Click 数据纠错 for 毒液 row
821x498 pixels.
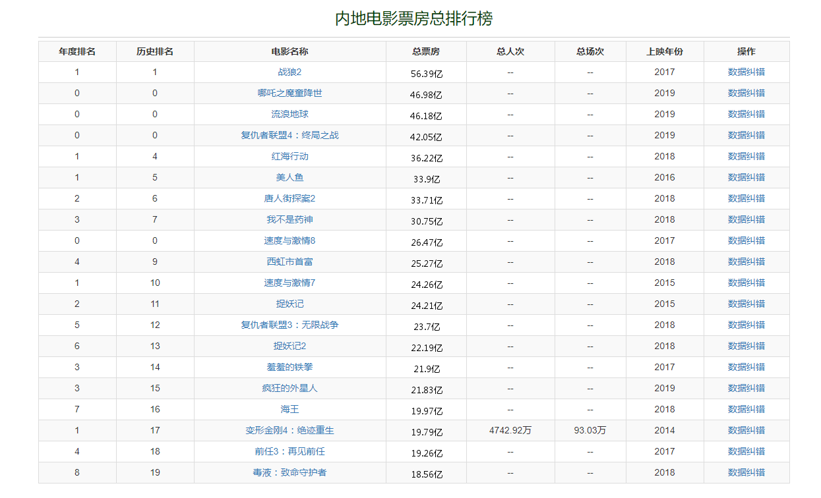pyautogui.click(x=746, y=473)
